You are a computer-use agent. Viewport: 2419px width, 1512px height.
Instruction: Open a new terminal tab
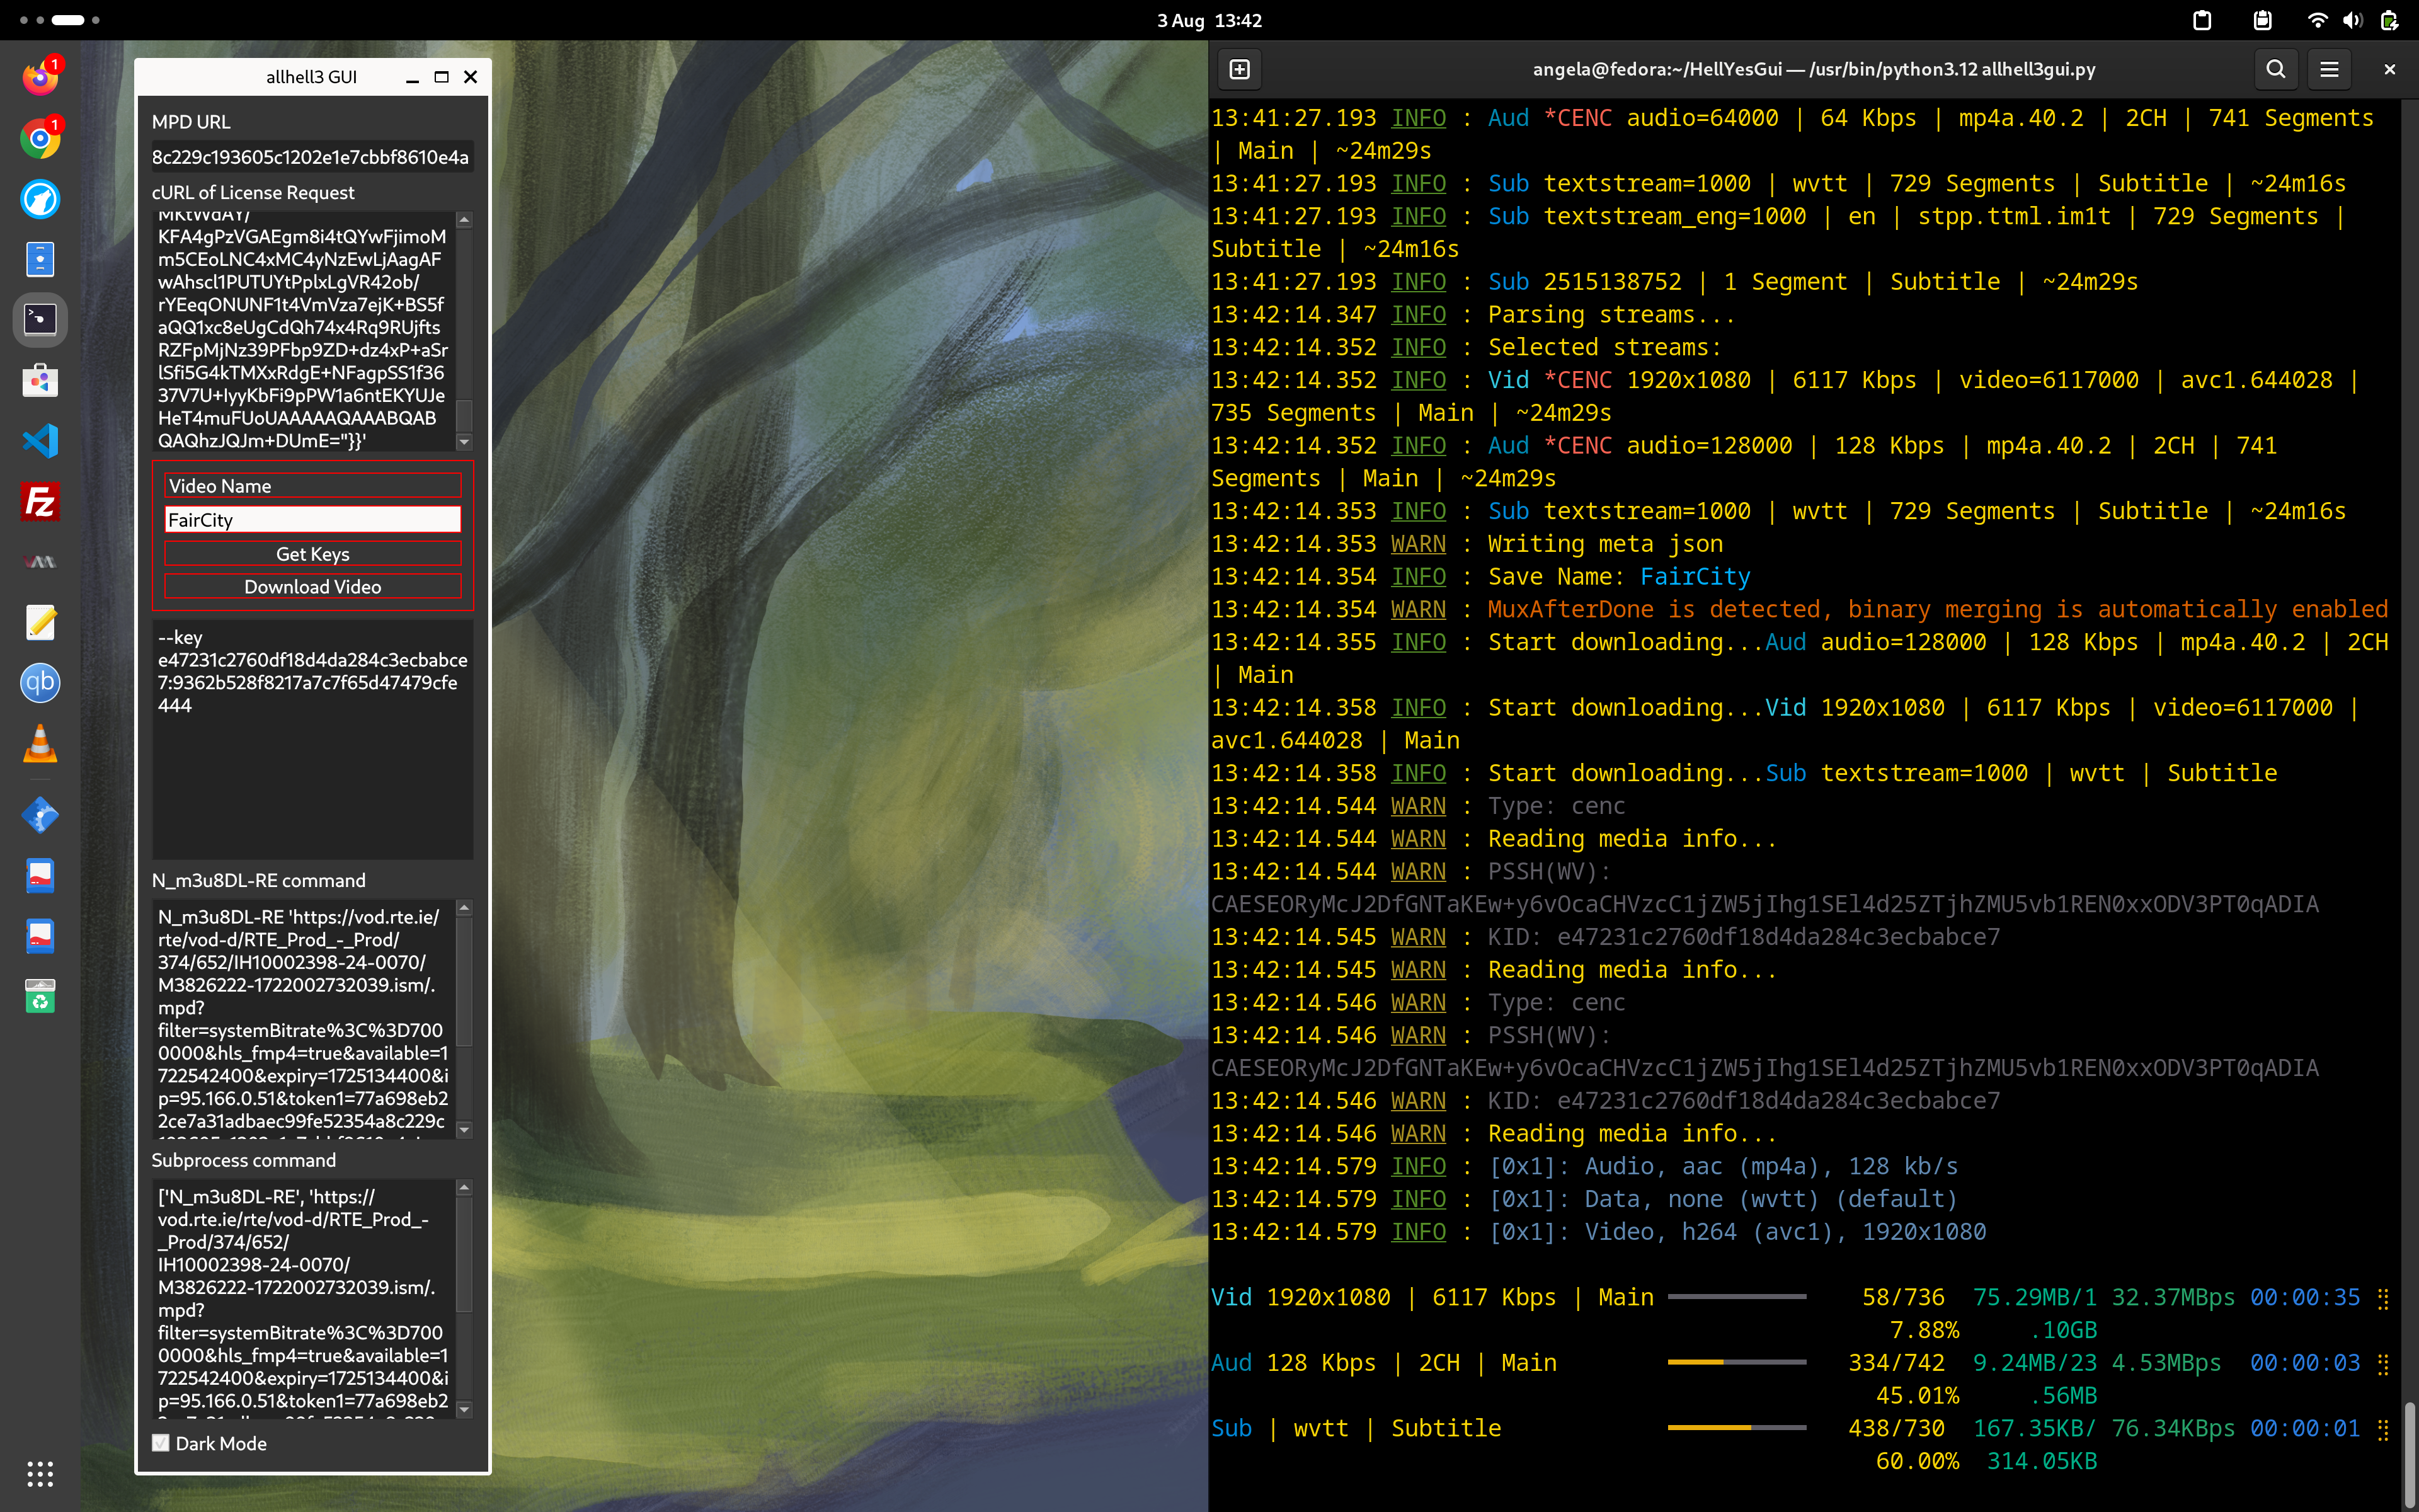pos(1240,69)
